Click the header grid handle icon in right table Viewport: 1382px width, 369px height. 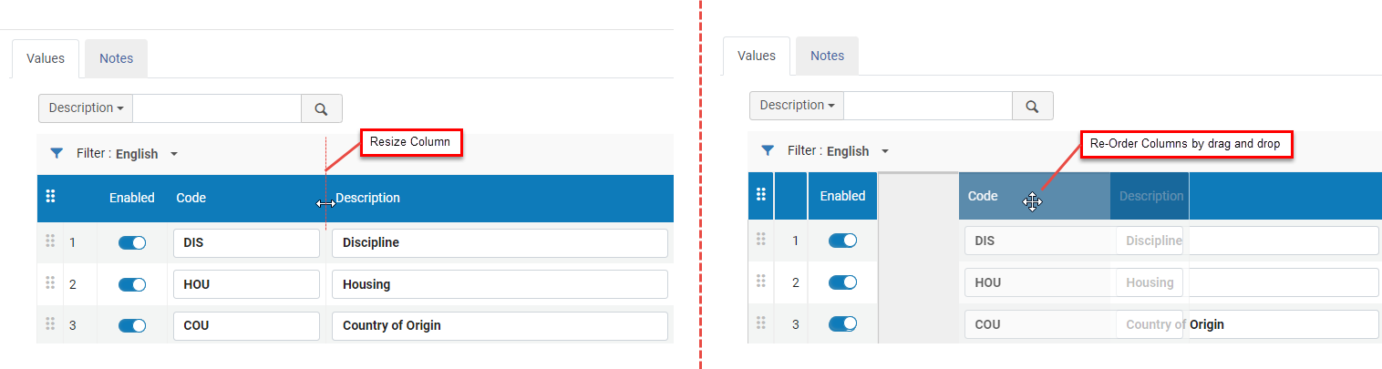tap(761, 194)
